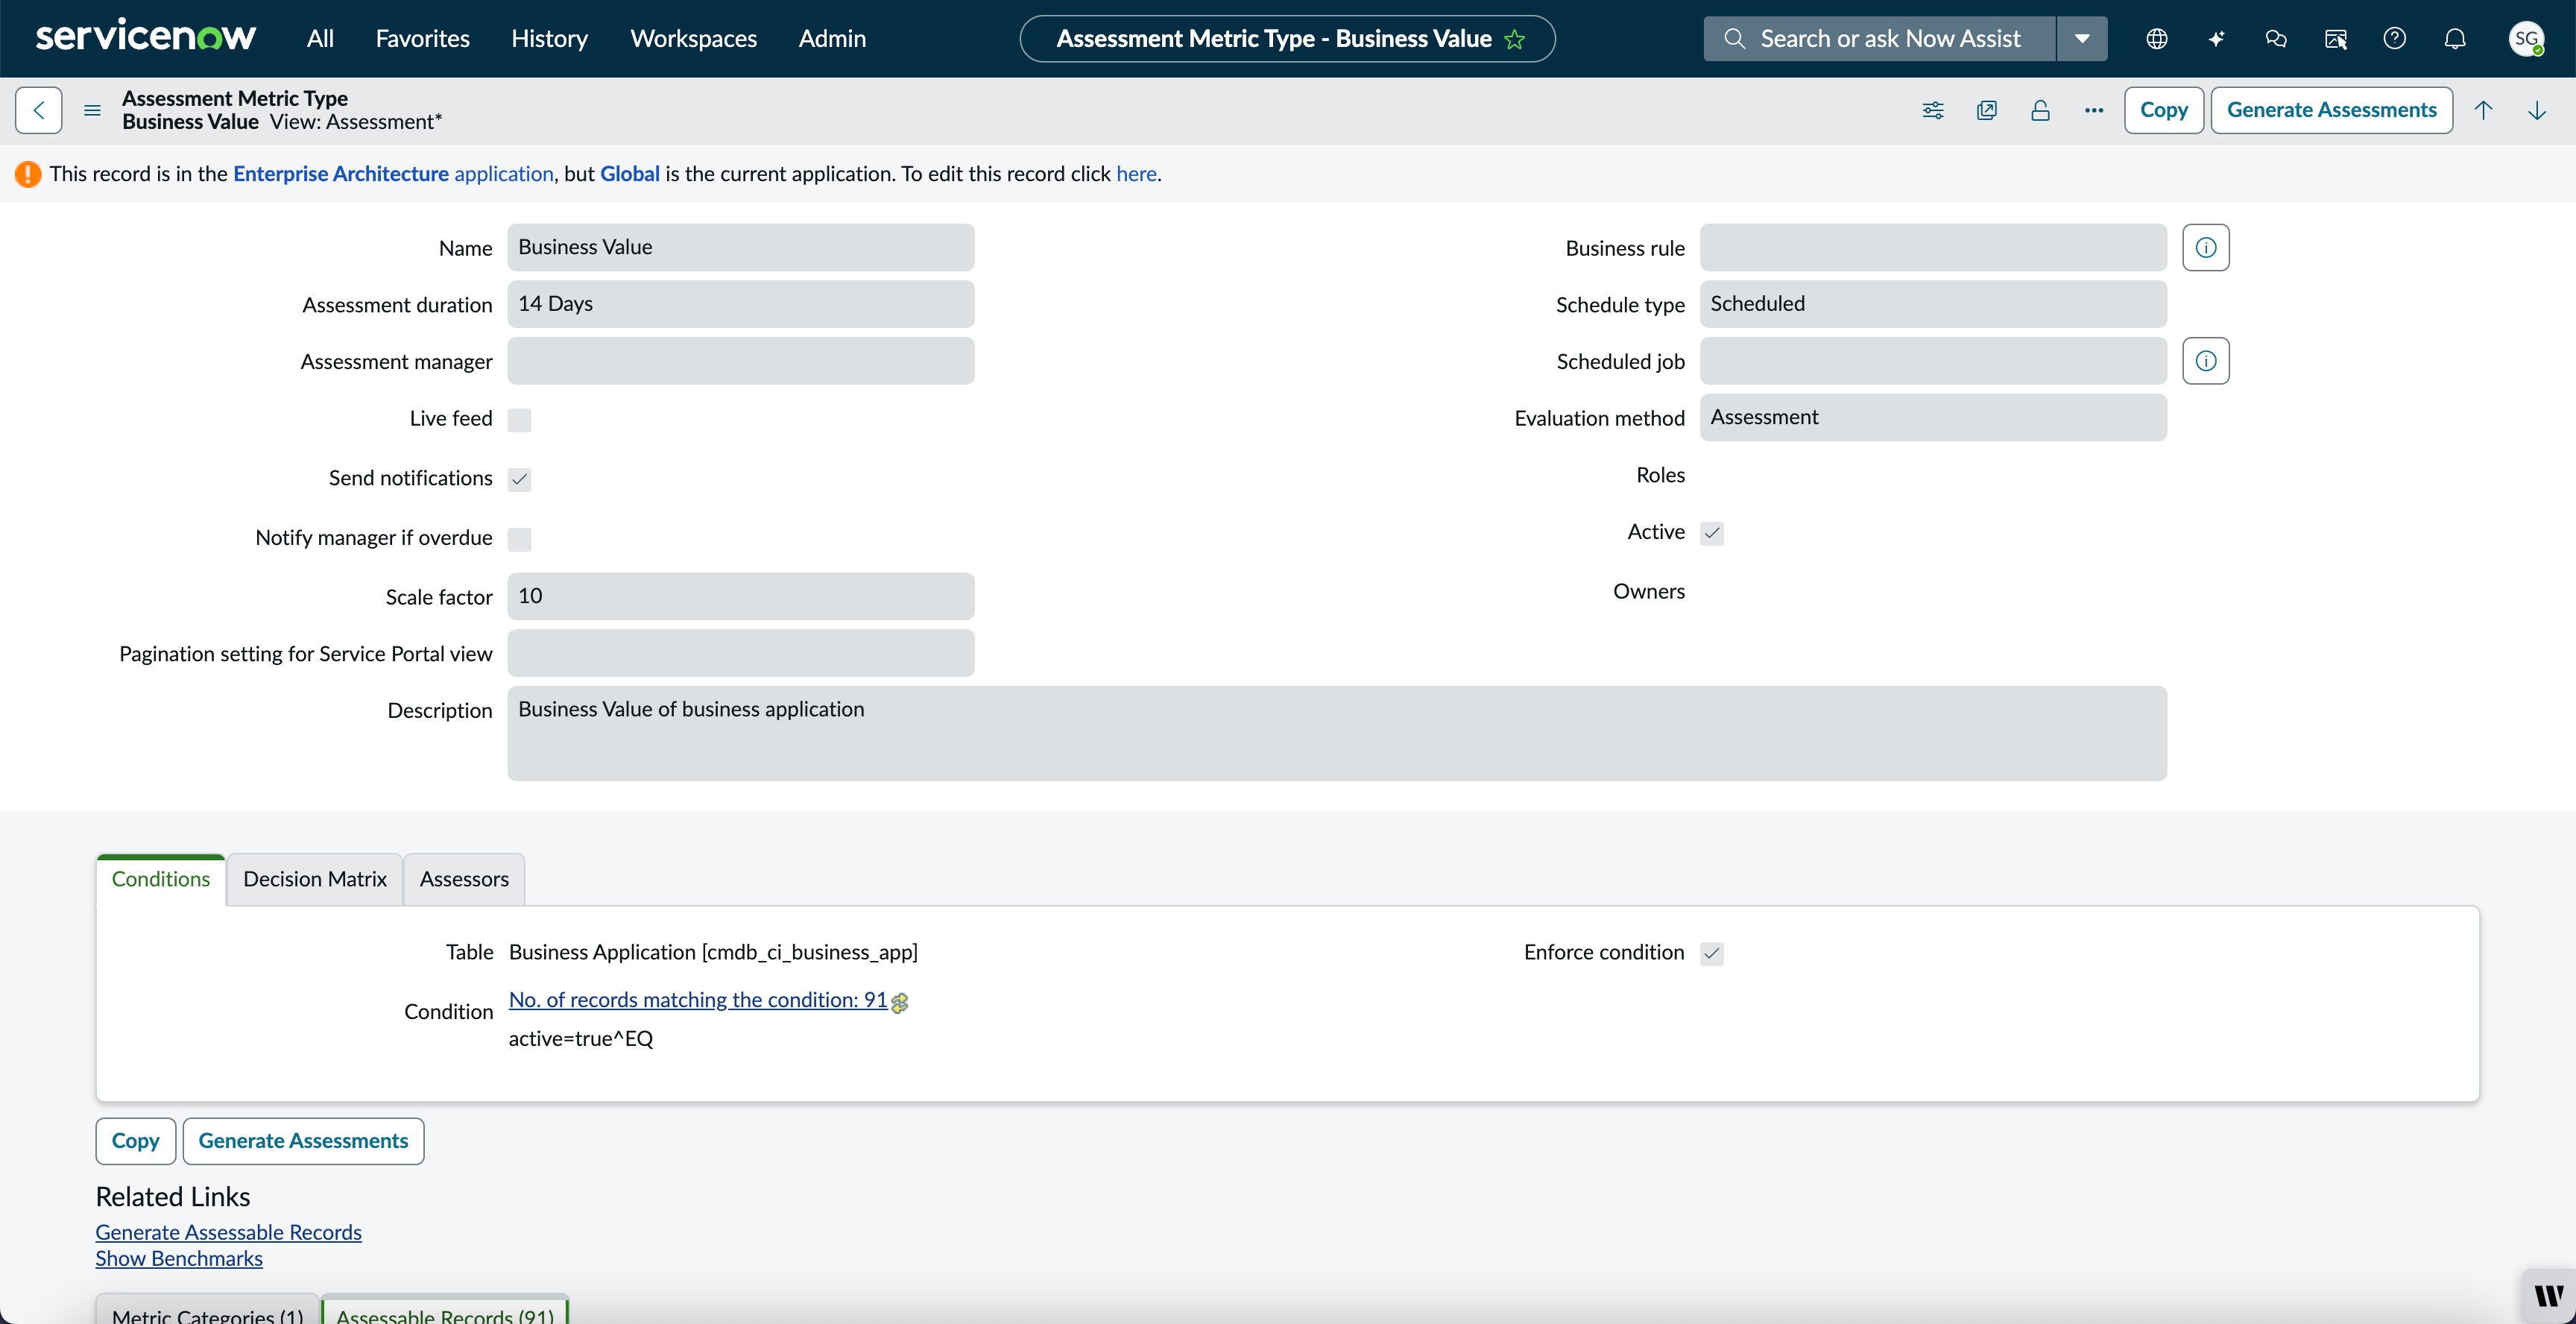Click the search magnifier icon
This screenshot has width=2576, height=1324.
click(1735, 39)
